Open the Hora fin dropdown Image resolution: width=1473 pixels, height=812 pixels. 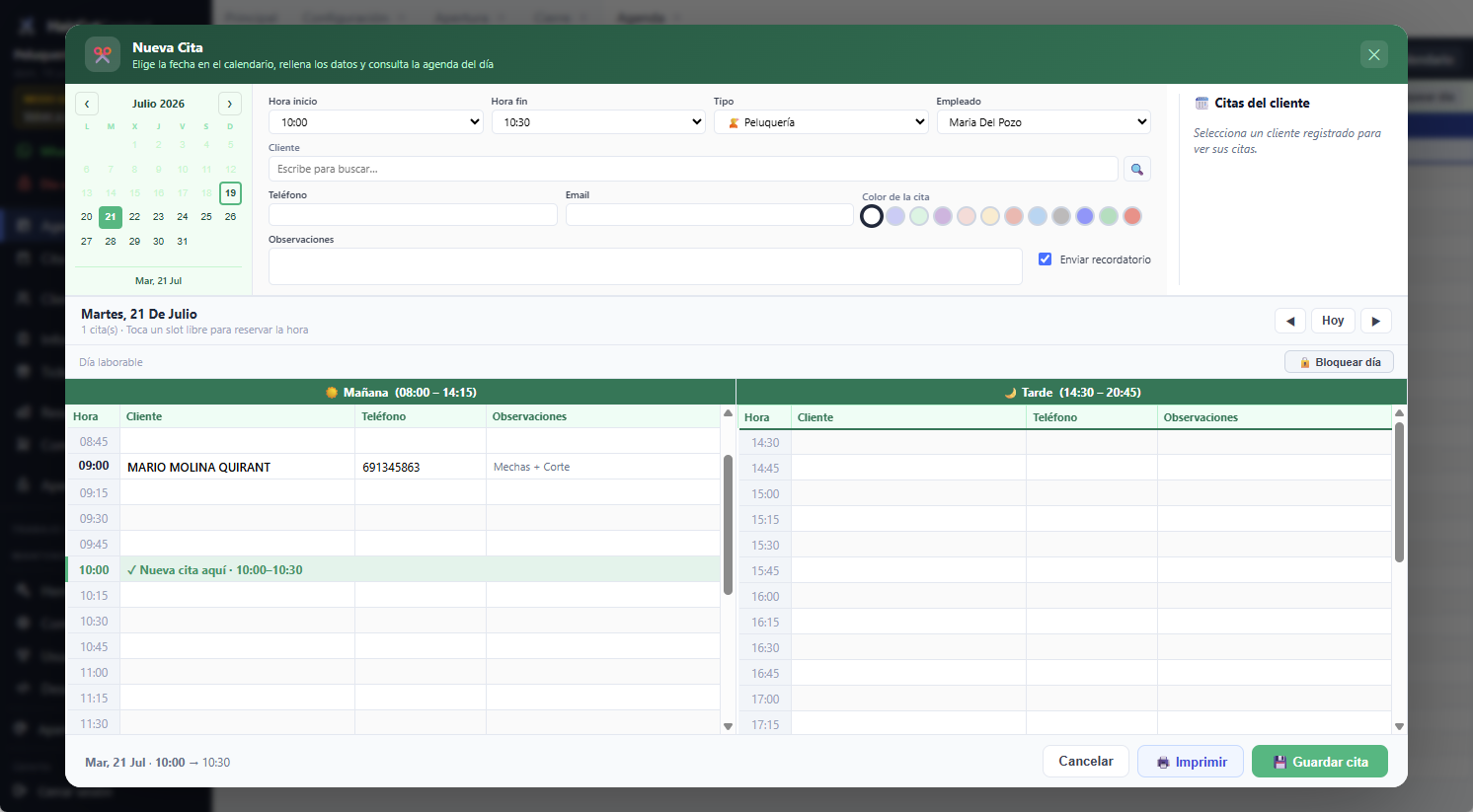click(x=598, y=122)
